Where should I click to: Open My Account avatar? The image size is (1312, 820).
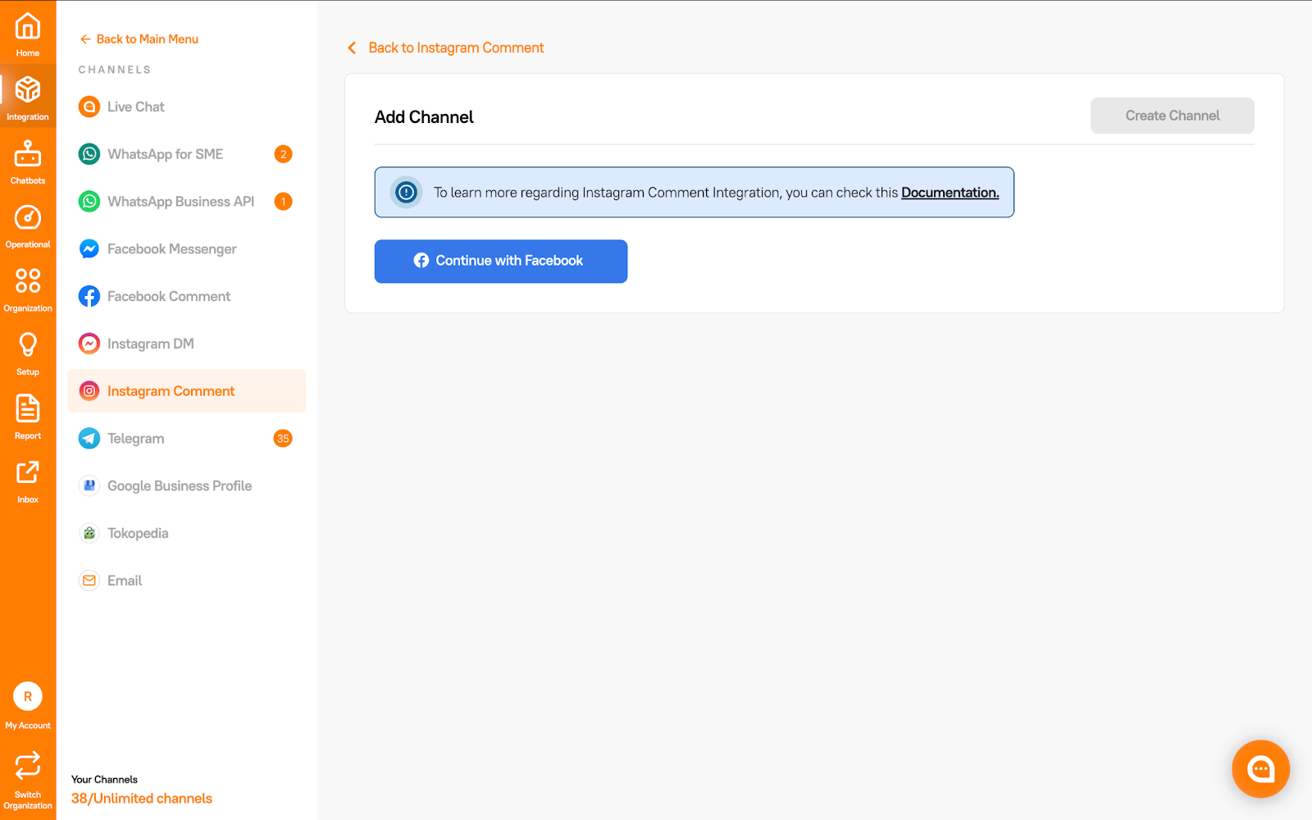click(x=28, y=697)
